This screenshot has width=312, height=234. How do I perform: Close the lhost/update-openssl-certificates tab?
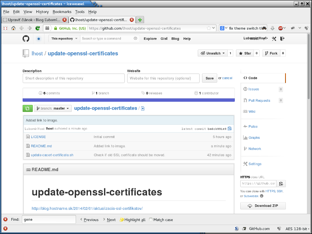(132, 20)
